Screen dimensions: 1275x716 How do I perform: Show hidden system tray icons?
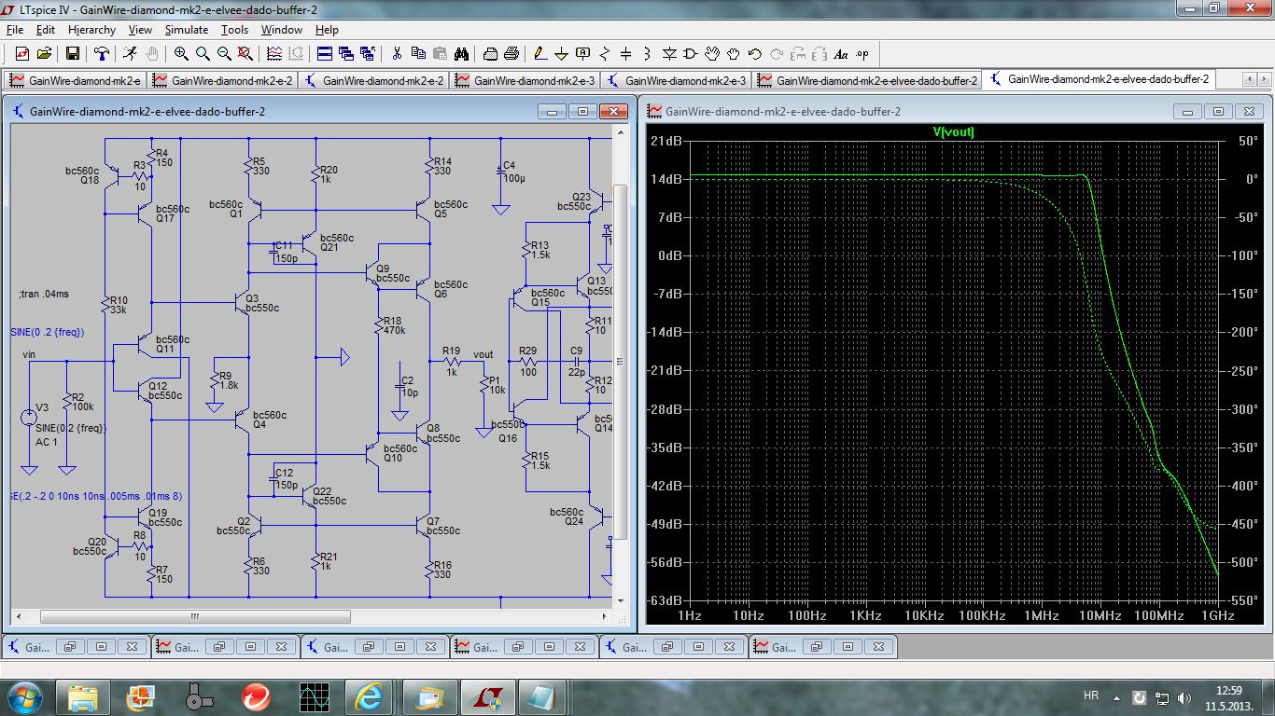point(1117,696)
